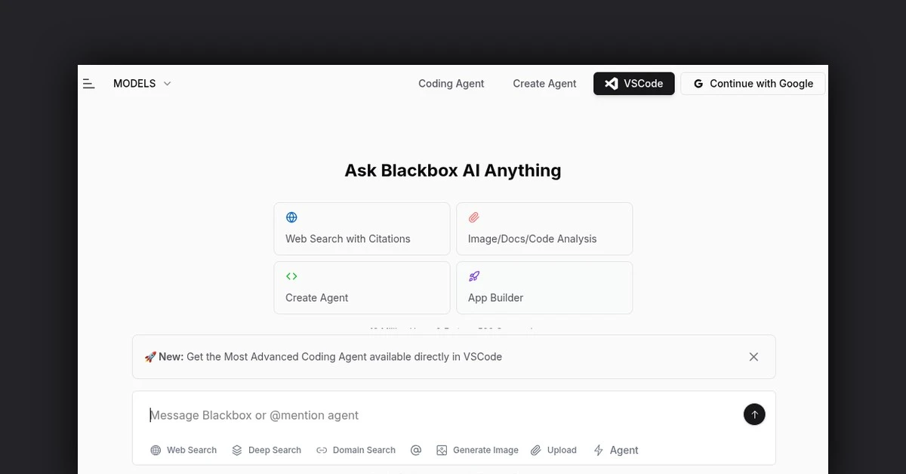Dismiss the VSCode announcement banner

pos(753,356)
